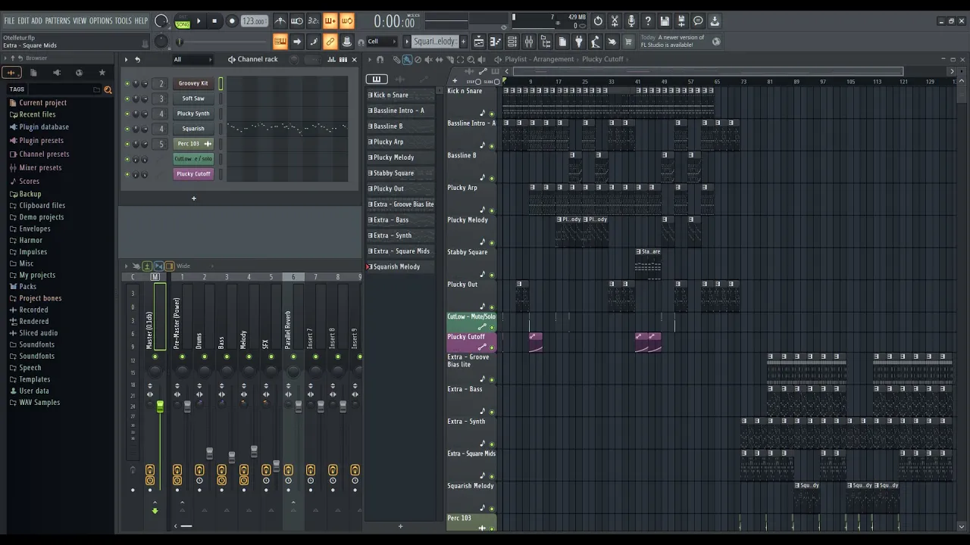Screen dimensions: 970x545
Task: Mute the Bassline B playlist track
Action: click(492, 178)
